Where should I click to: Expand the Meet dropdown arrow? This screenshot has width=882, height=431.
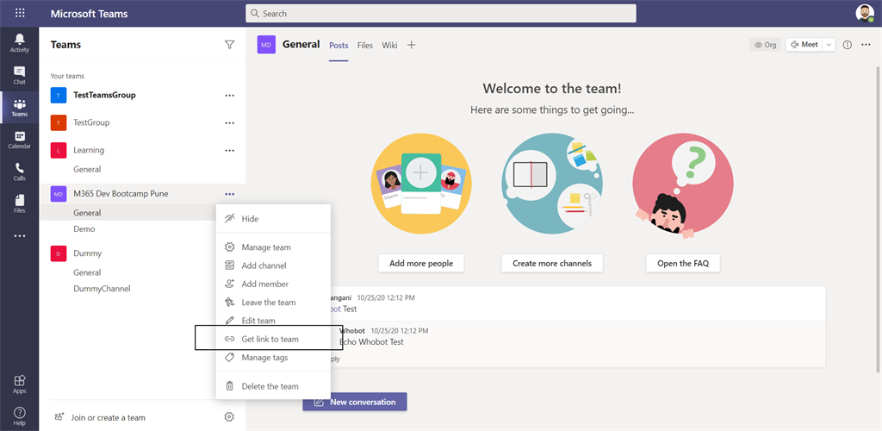tap(828, 45)
